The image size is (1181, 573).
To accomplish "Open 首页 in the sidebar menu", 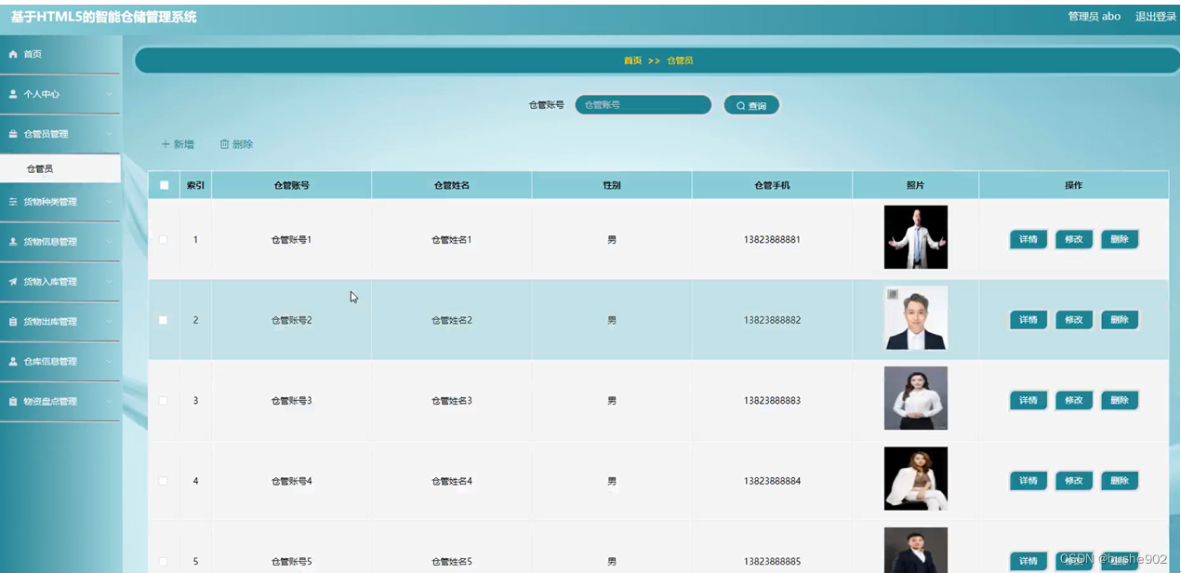I will [x=60, y=55].
